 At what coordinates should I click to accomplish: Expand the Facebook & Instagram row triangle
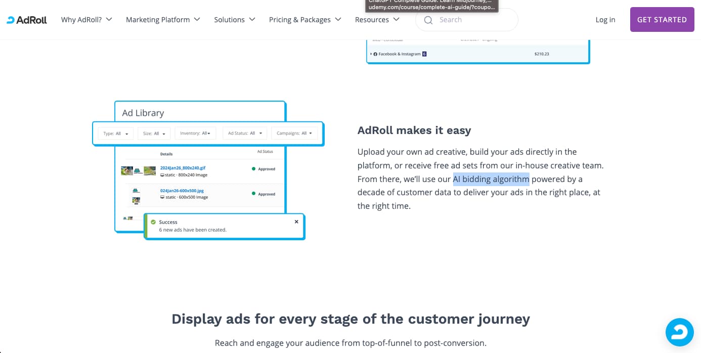371,54
